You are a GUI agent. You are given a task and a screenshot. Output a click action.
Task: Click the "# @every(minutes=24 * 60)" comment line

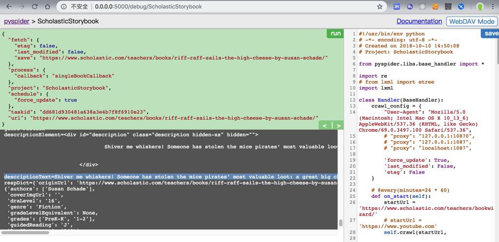[410, 190]
